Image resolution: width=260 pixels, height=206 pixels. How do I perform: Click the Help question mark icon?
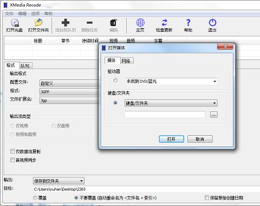tap(188, 23)
